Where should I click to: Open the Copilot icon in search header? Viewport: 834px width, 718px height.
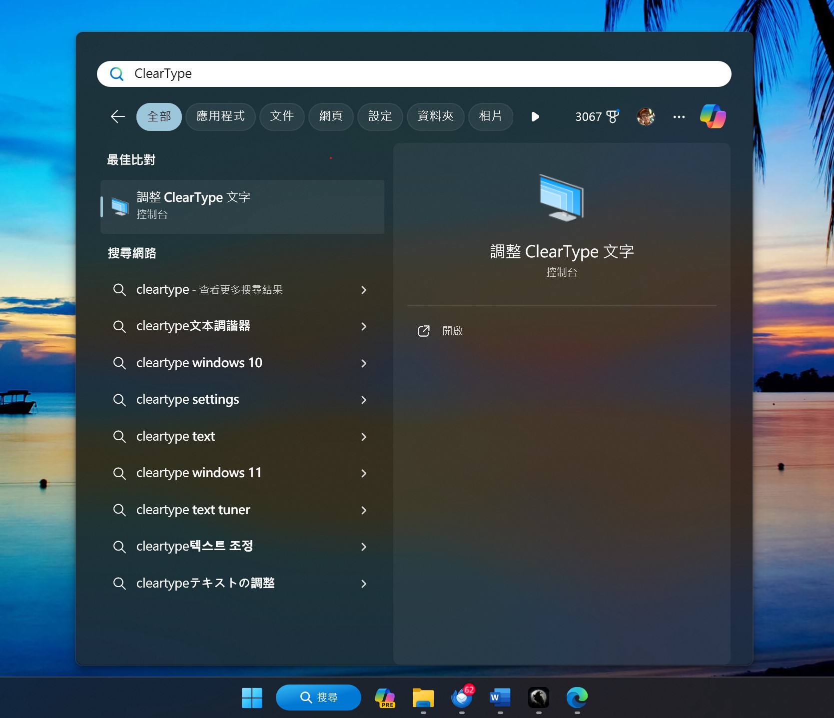click(x=713, y=116)
